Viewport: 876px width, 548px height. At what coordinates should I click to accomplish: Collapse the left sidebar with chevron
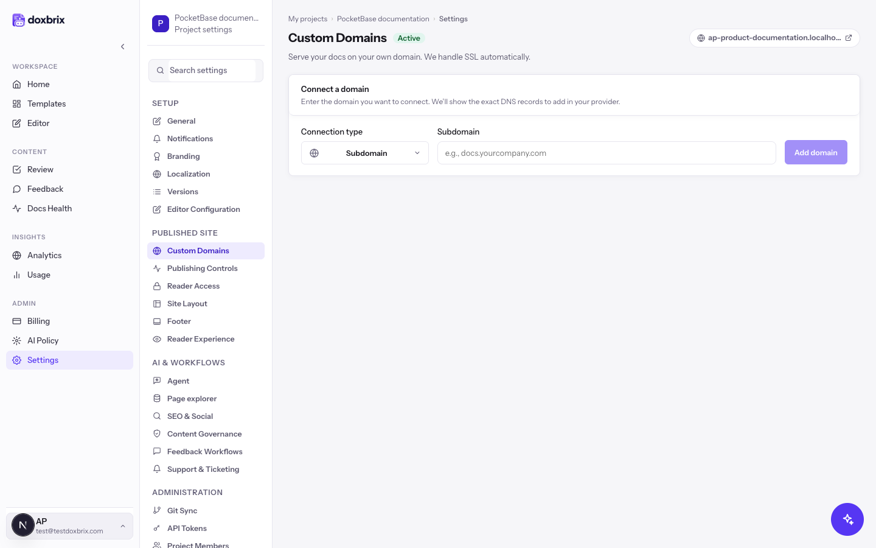pos(122,46)
